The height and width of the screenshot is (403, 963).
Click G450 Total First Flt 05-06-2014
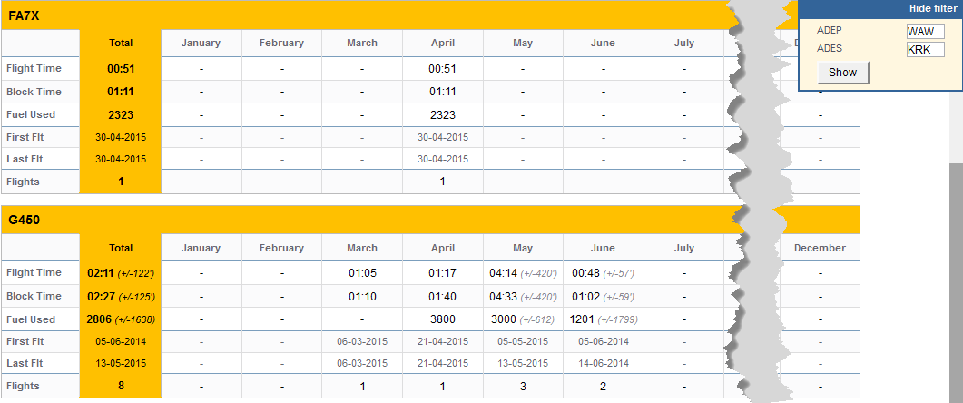pyautogui.click(x=121, y=341)
